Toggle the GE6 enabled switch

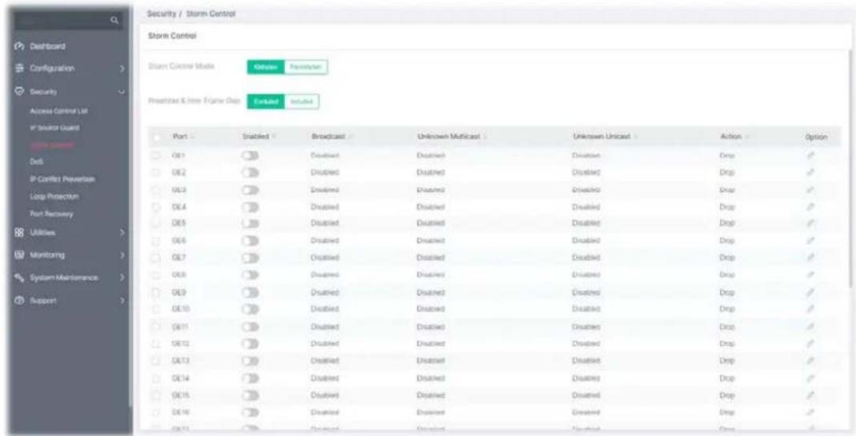[x=250, y=241]
